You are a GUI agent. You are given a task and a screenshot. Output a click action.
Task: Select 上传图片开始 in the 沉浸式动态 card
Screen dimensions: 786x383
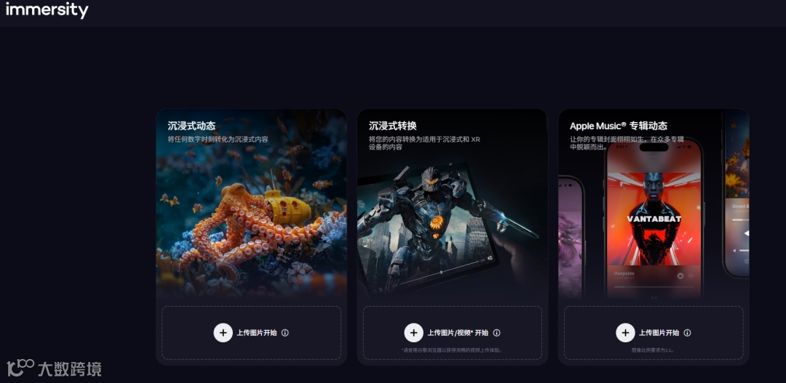[x=257, y=332]
